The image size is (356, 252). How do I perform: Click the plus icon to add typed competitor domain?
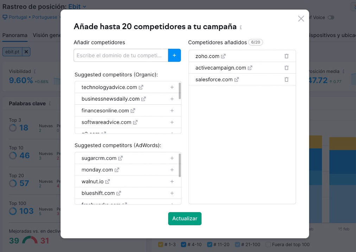[175, 55]
